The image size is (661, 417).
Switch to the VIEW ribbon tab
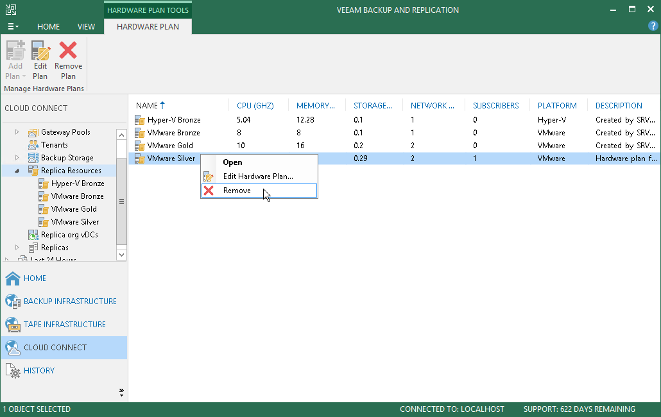pyautogui.click(x=86, y=26)
